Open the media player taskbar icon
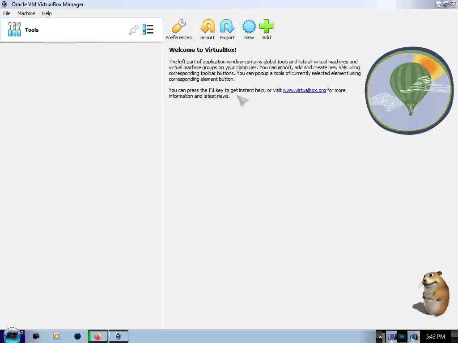The height and width of the screenshot is (343, 458). point(57,337)
